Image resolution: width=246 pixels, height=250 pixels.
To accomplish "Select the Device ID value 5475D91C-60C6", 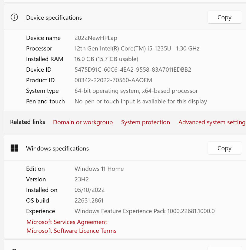I will coord(133,70).
